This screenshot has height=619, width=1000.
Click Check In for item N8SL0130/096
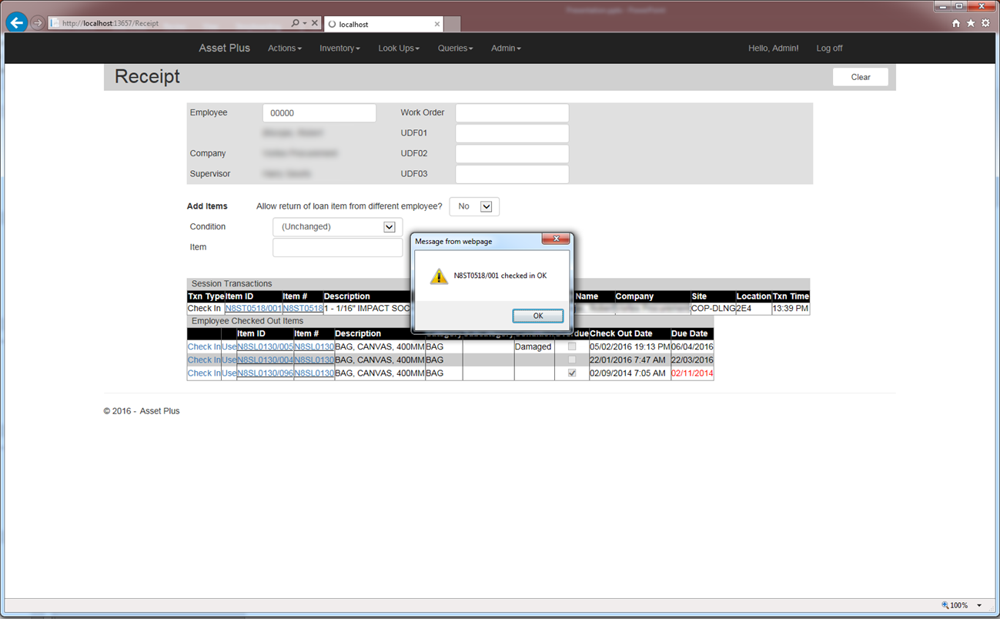(204, 373)
